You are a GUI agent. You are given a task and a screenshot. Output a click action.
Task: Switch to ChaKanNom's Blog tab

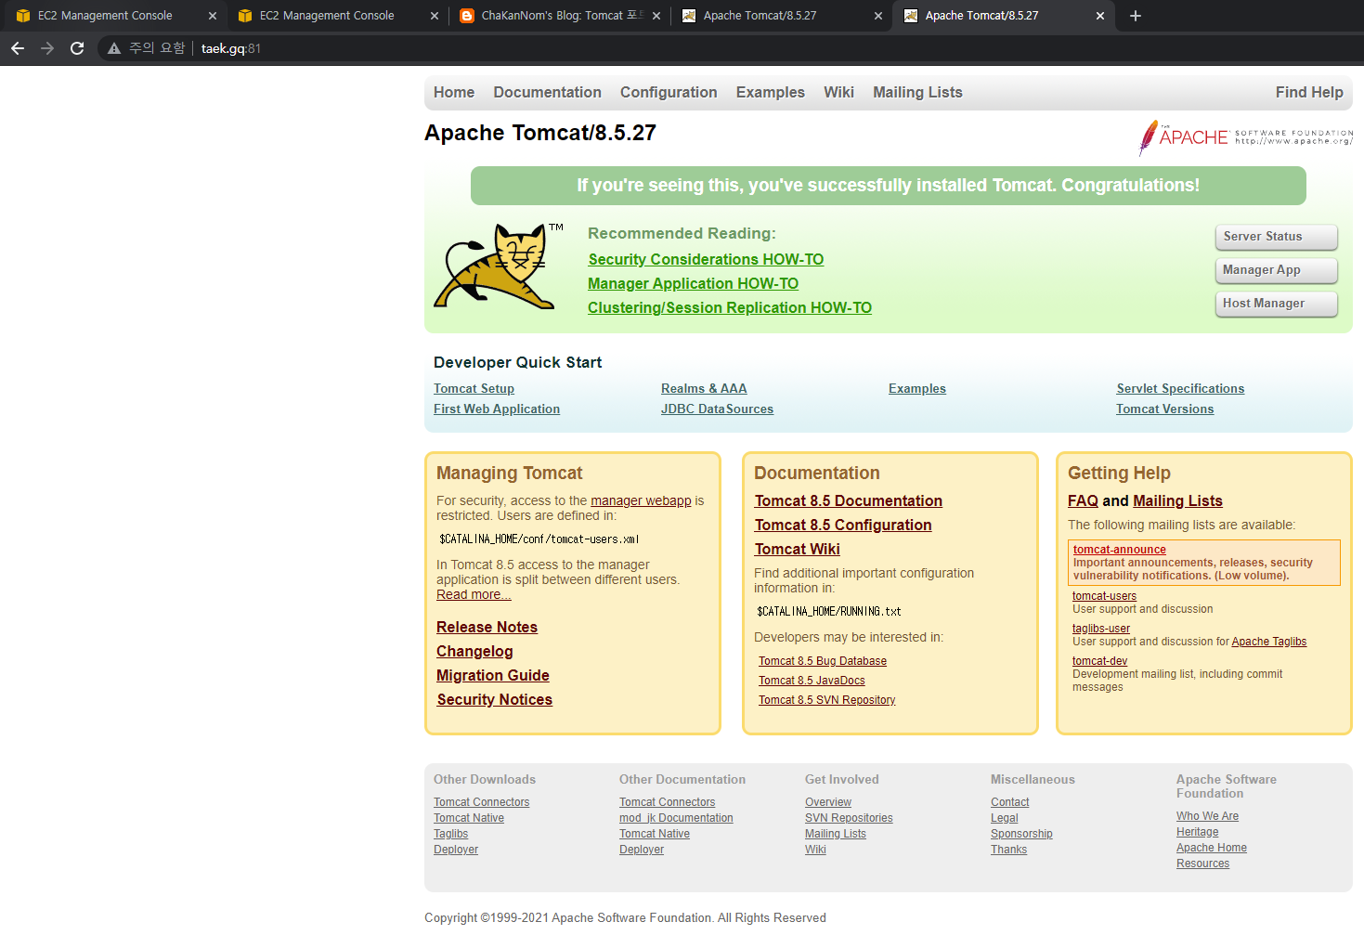[559, 16]
